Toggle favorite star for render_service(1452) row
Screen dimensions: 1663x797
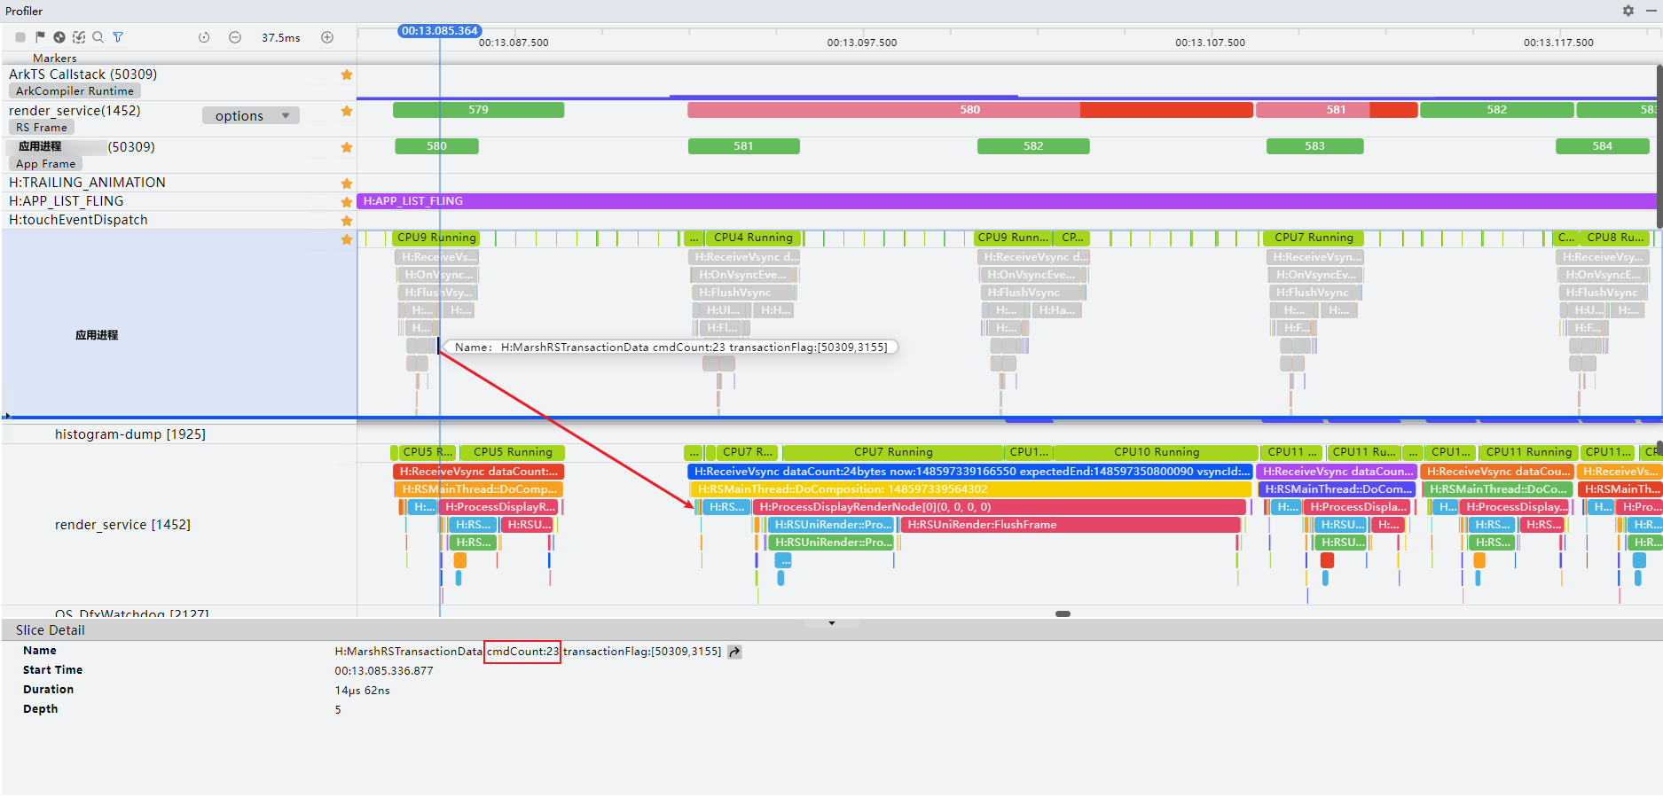click(x=347, y=111)
